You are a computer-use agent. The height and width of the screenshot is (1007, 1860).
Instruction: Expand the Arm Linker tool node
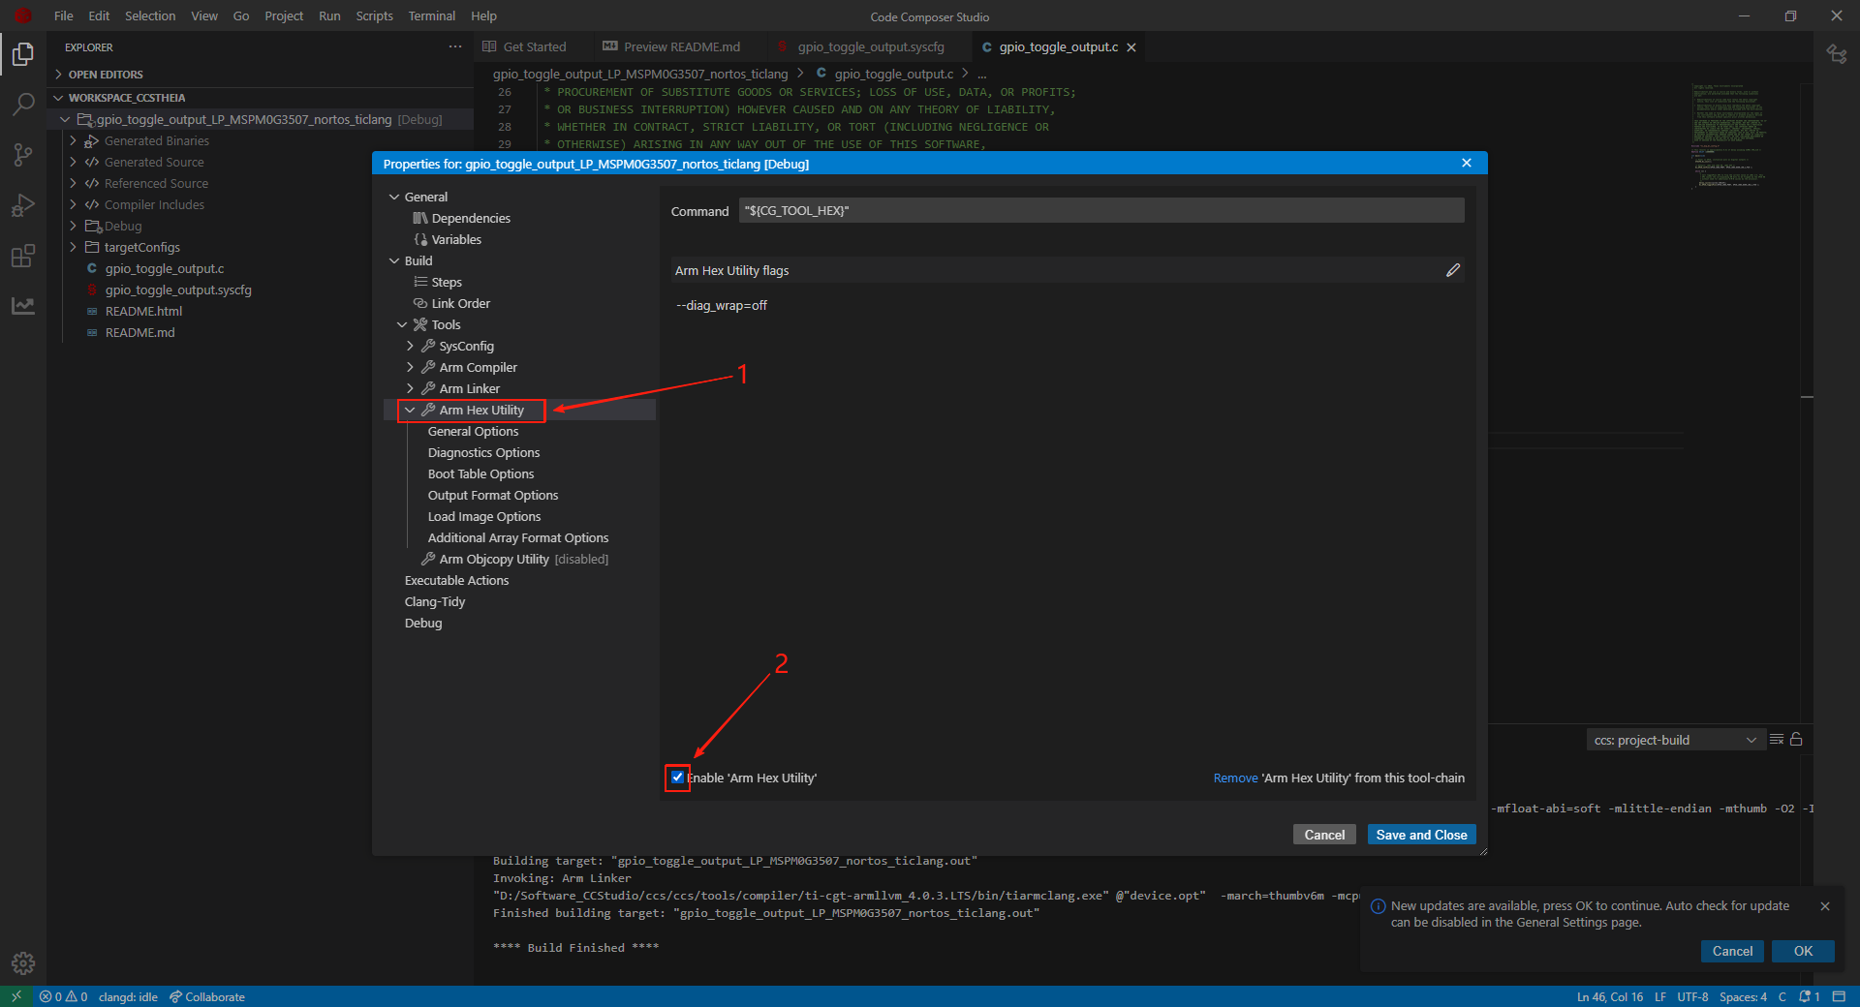coord(410,388)
